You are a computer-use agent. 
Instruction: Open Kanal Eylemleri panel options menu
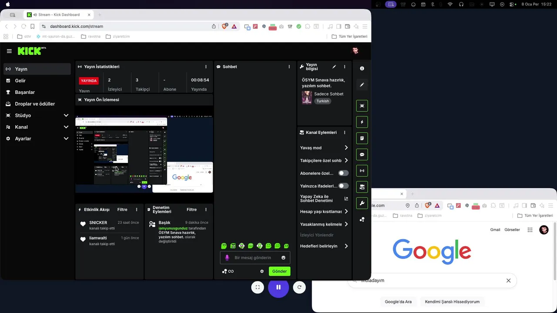(345, 133)
